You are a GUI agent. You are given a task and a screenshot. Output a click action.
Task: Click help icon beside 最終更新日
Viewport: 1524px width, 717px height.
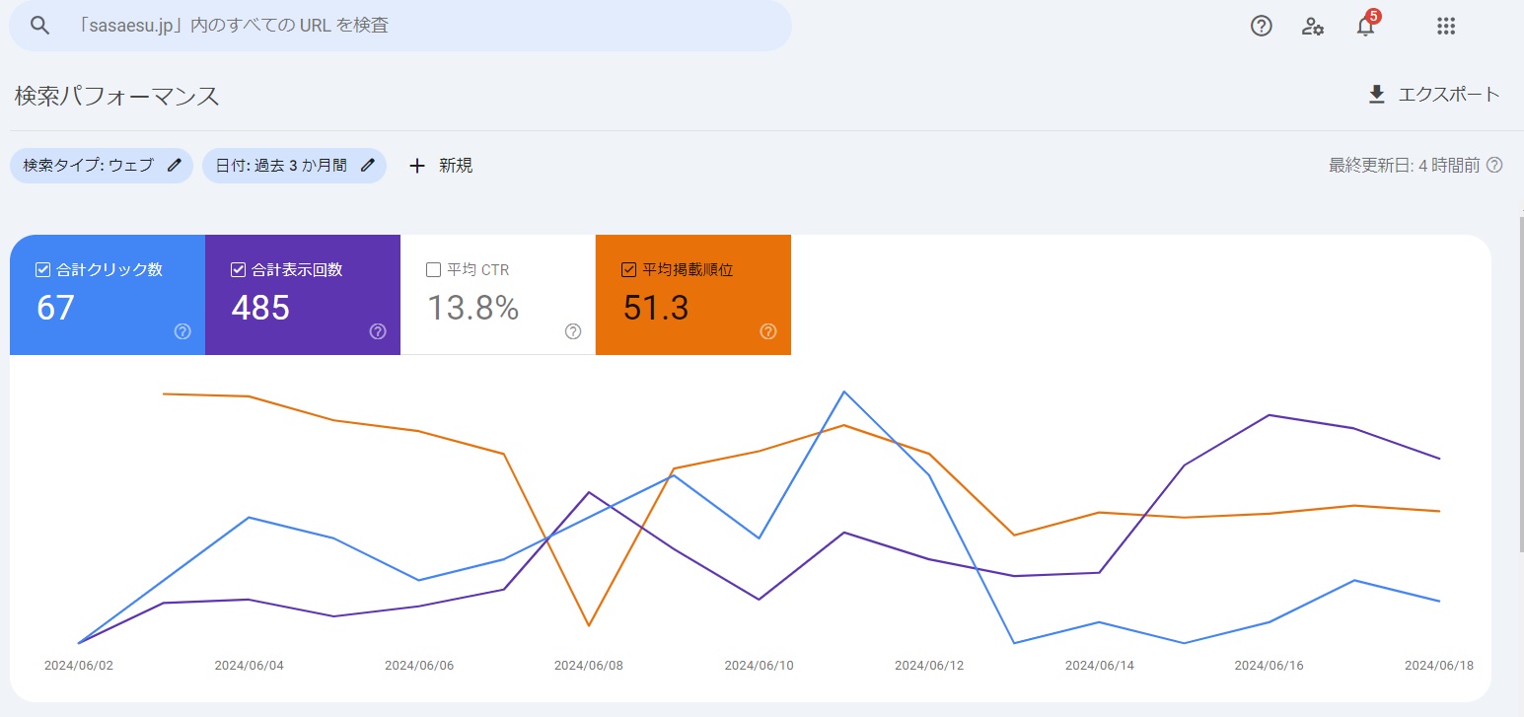1494,166
